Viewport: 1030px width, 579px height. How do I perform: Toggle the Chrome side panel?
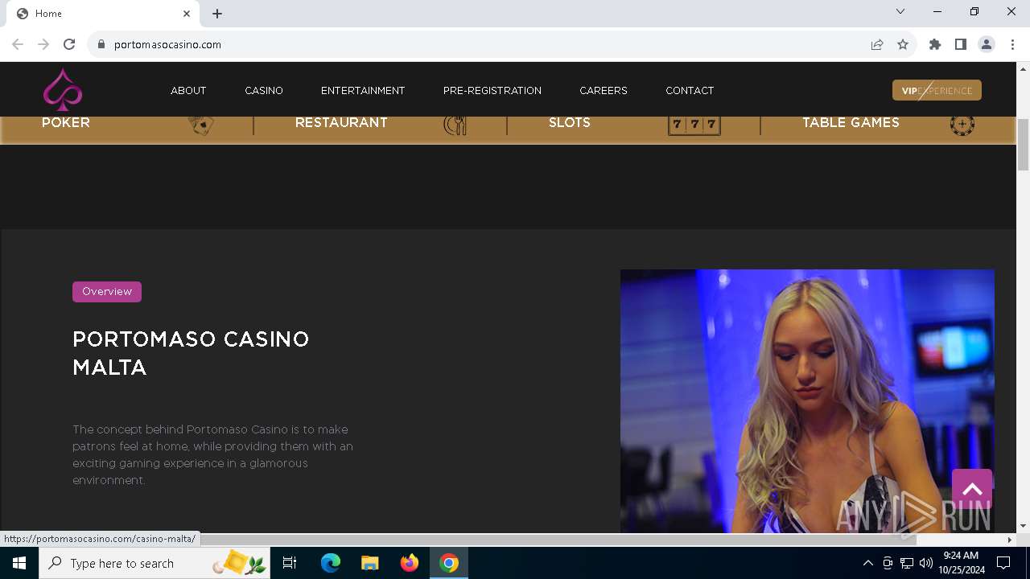point(961,44)
